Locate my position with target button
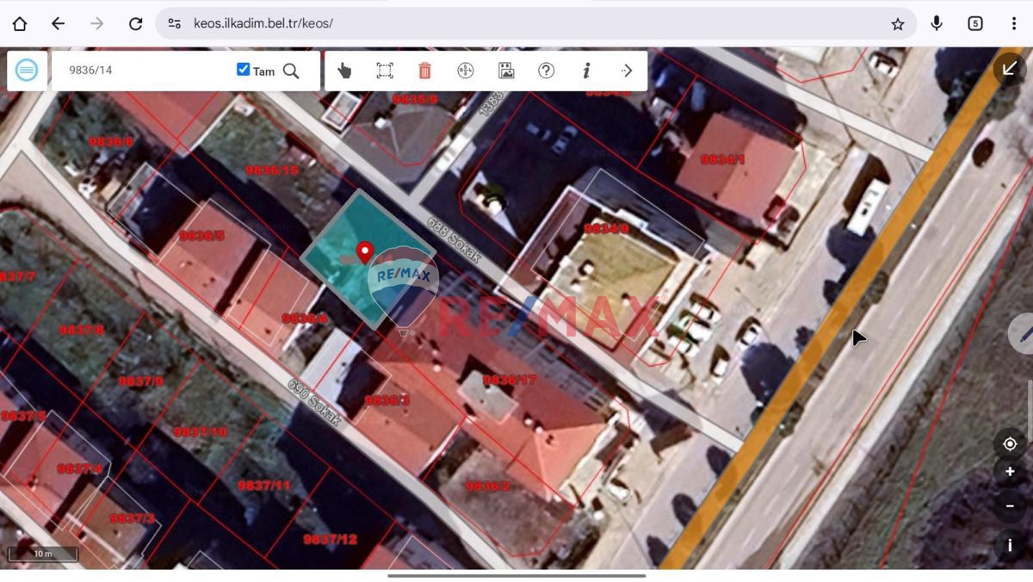Image resolution: width=1033 pixels, height=582 pixels. pos(1010,444)
